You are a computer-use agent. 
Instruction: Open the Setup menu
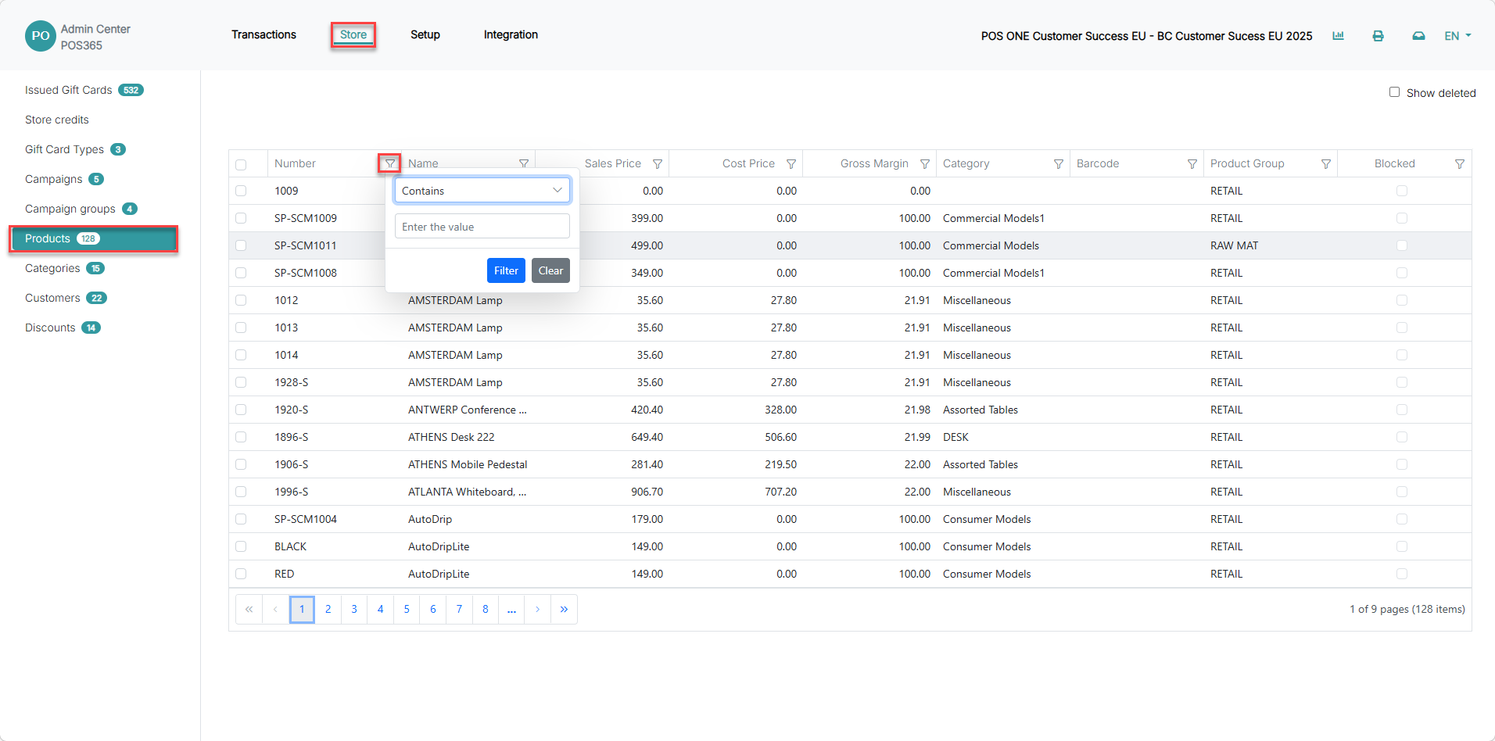pyautogui.click(x=425, y=34)
